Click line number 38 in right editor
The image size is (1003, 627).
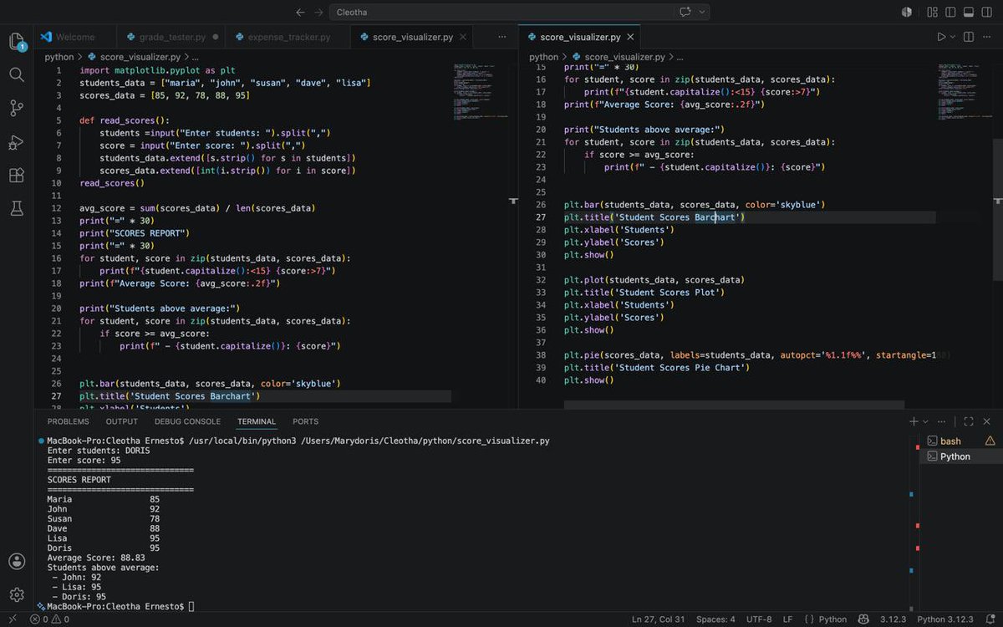click(x=541, y=355)
